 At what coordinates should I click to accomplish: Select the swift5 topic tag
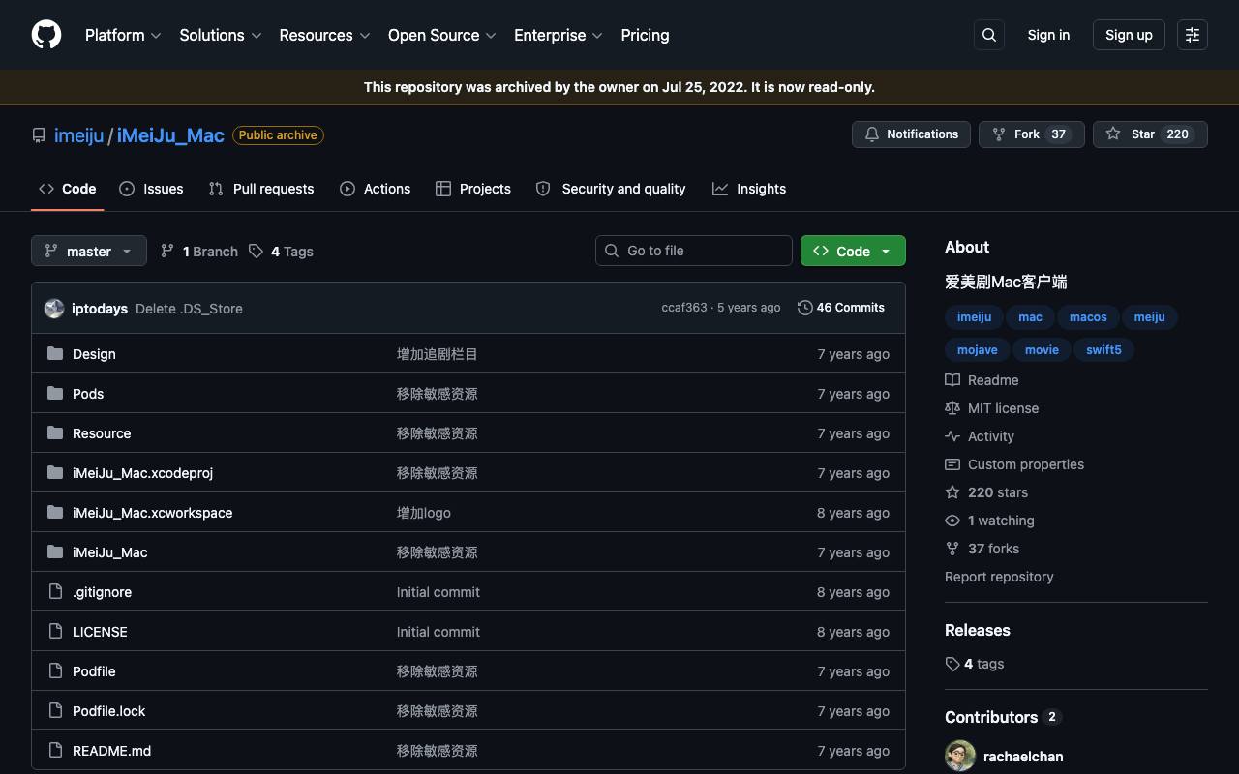pyautogui.click(x=1103, y=350)
